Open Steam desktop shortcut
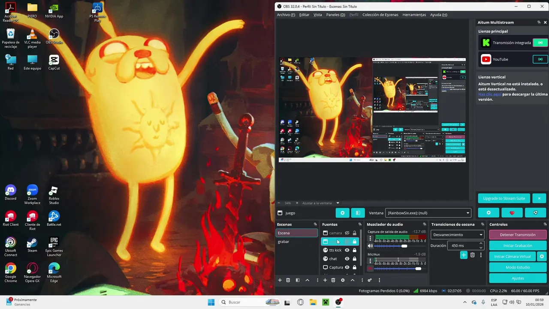Image resolution: width=549 pixels, height=309 pixels. [32, 244]
